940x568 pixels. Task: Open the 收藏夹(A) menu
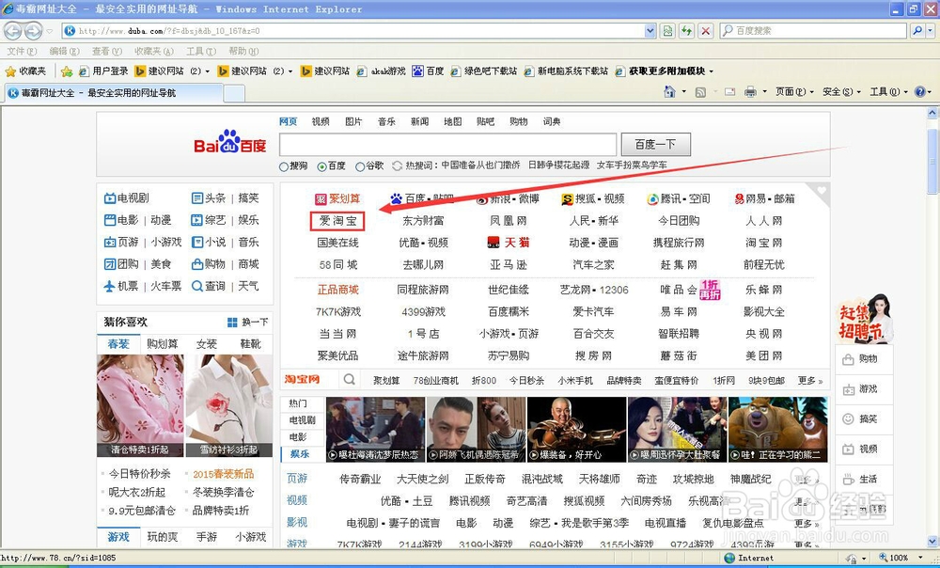154,51
